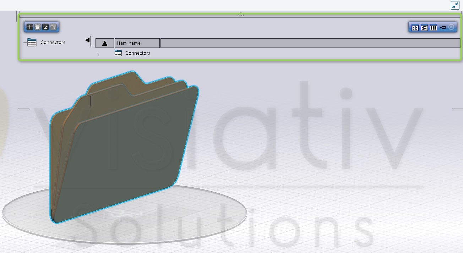
Task: Click the circled X close icon in panel toolbar
Action: pyautogui.click(x=451, y=27)
